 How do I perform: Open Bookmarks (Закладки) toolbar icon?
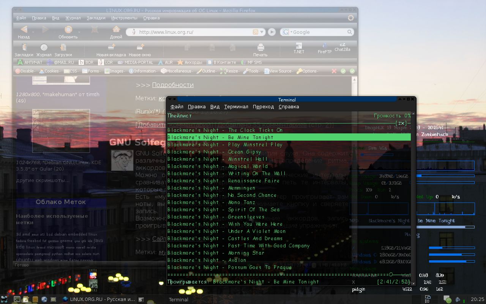click(24, 47)
